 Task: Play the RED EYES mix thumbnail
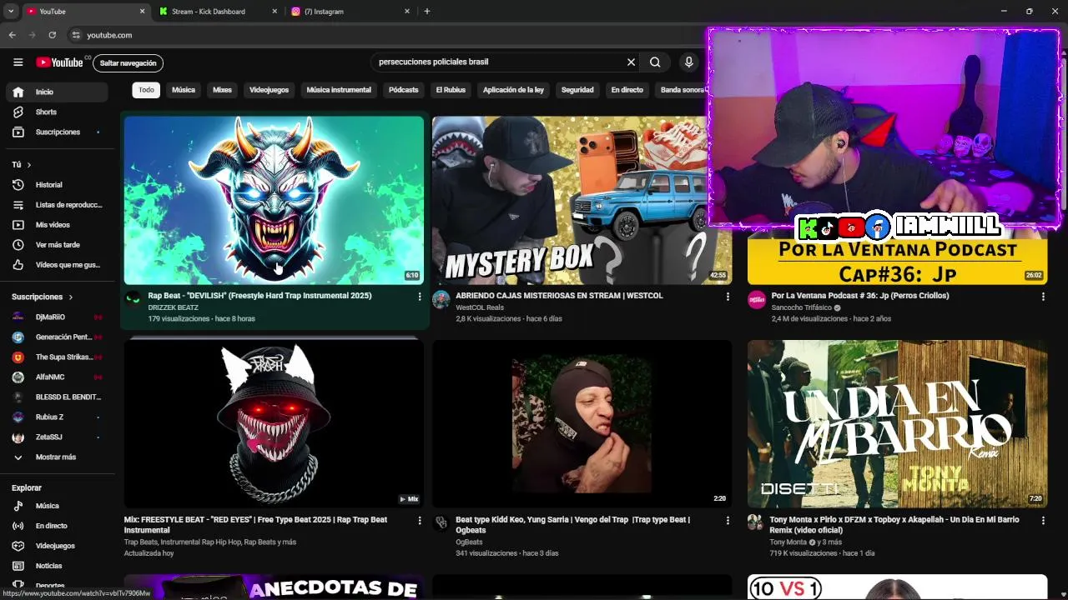pos(274,423)
